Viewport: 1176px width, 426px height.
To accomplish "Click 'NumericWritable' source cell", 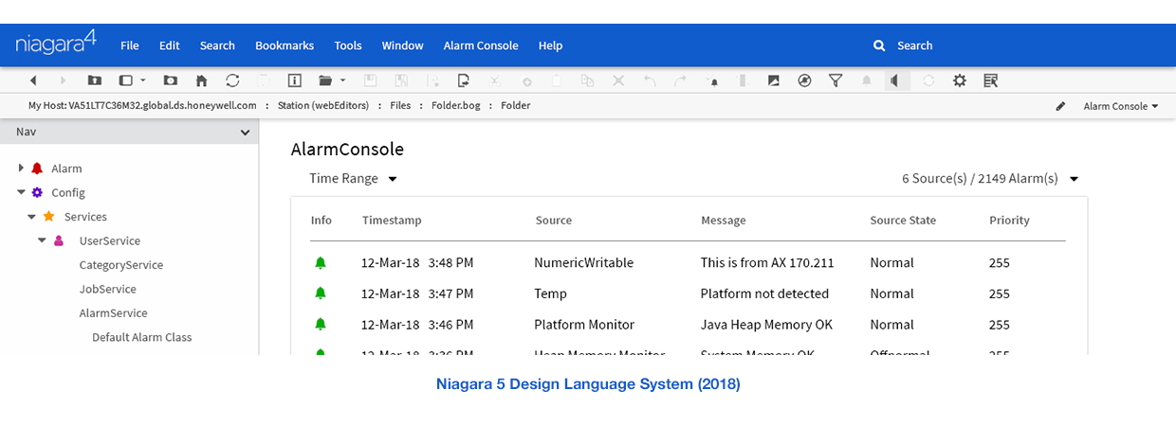I will point(583,262).
